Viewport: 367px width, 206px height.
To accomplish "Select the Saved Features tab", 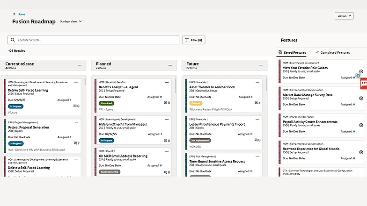I will pos(292,53).
